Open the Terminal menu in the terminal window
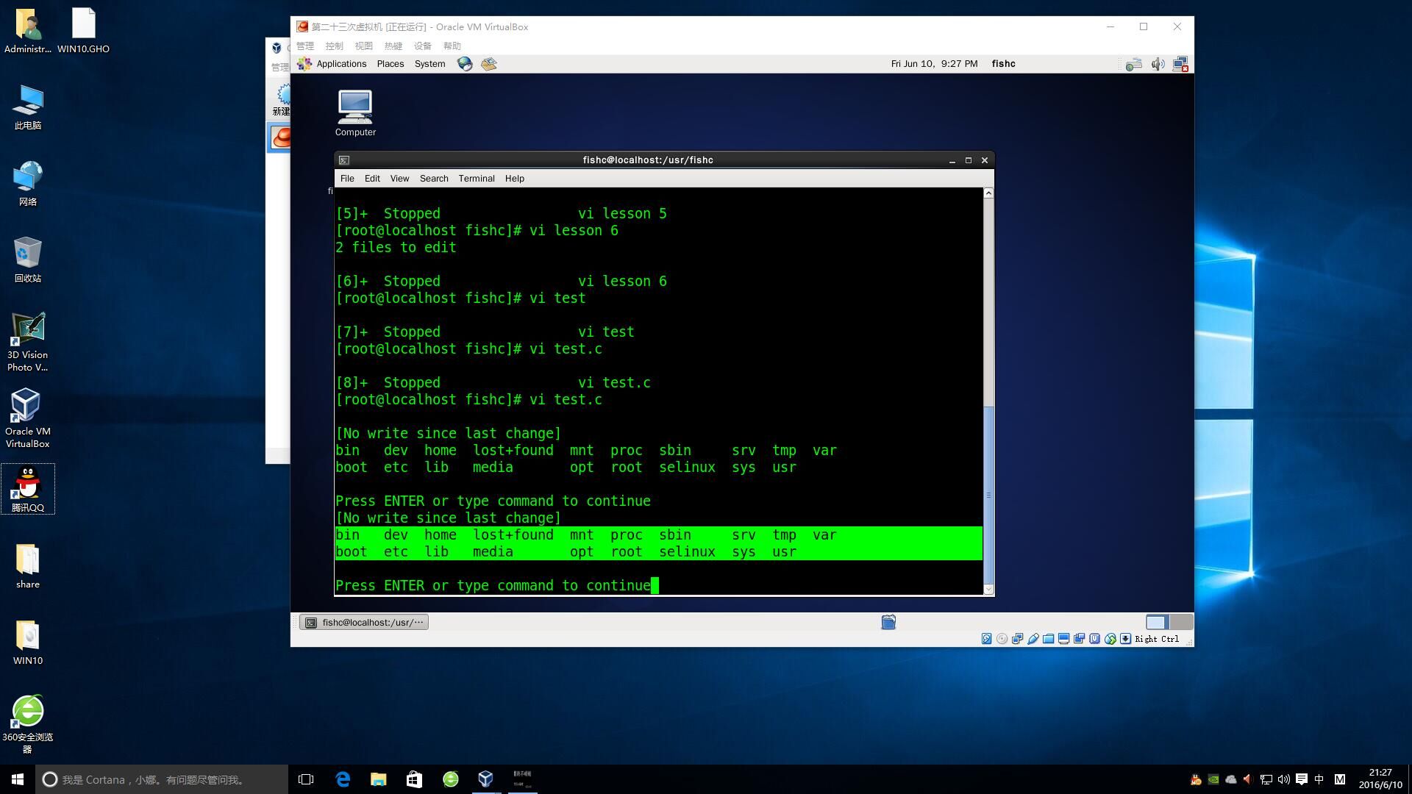1412x794 pixels. pyautogui.click(x=477, y=179)
